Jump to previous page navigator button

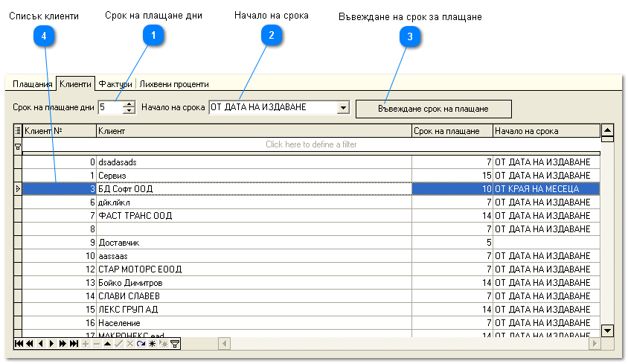pos(30,344)
